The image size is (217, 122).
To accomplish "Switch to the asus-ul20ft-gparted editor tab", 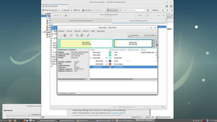I will (x=138, y=21).
